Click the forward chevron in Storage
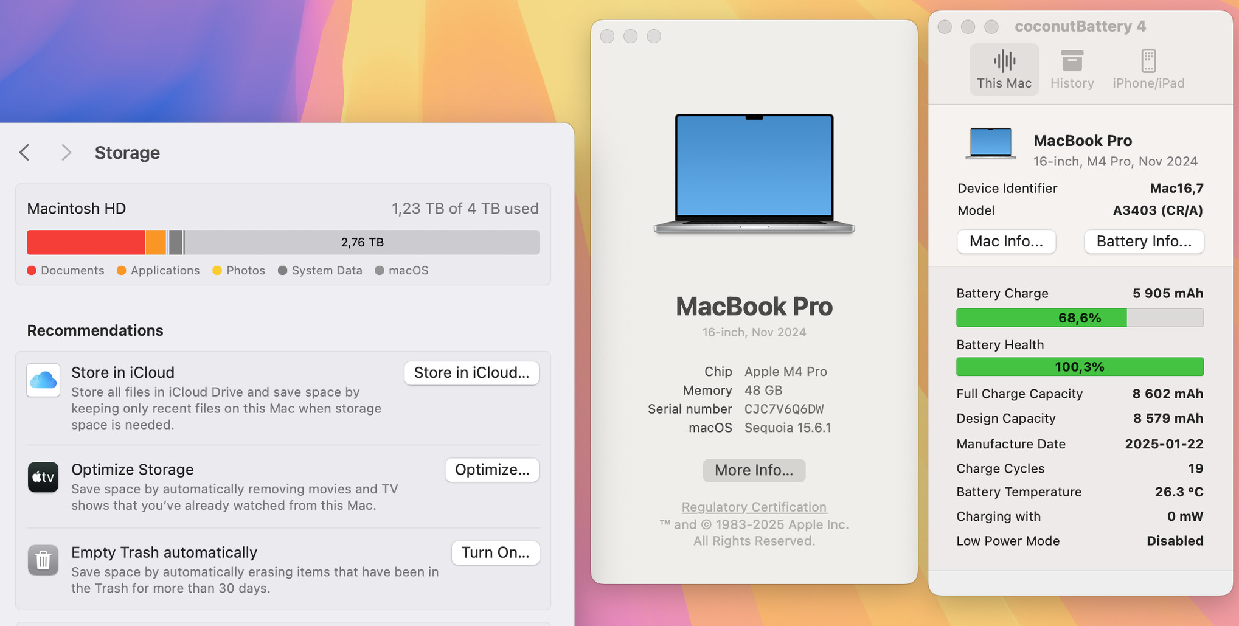 pos(66,152)
